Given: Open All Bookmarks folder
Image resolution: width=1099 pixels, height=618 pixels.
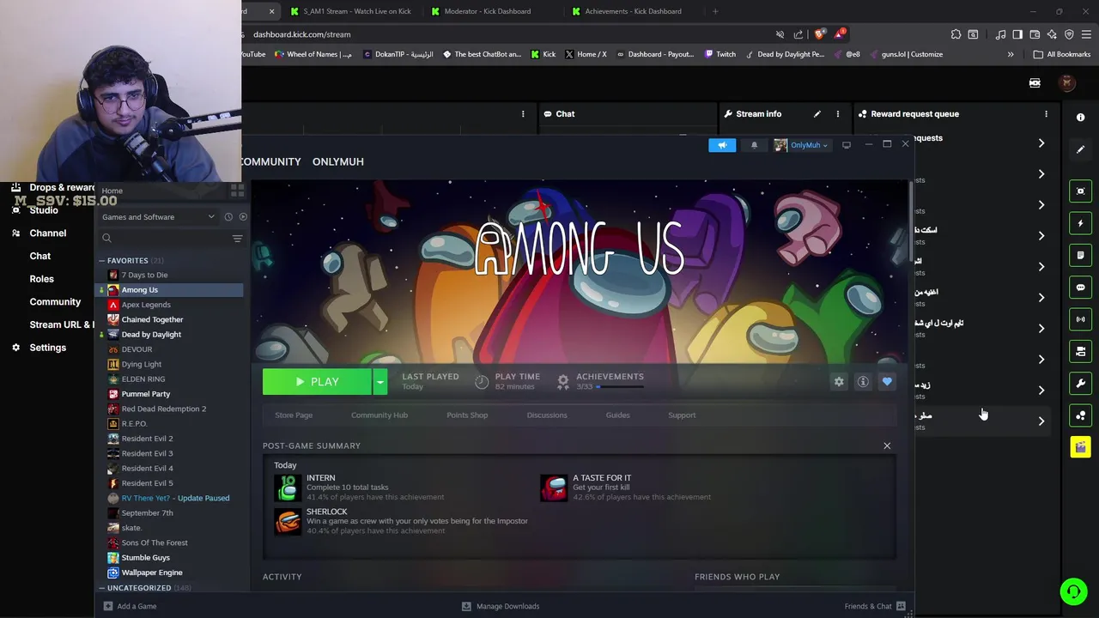Looking at the screenshot, I should (1062, 54).
